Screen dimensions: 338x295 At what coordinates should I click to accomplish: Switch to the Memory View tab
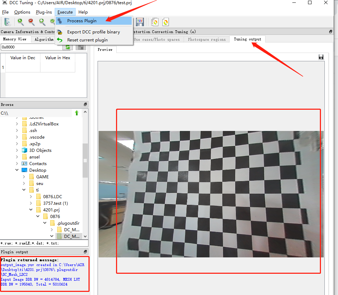[15, 39]
